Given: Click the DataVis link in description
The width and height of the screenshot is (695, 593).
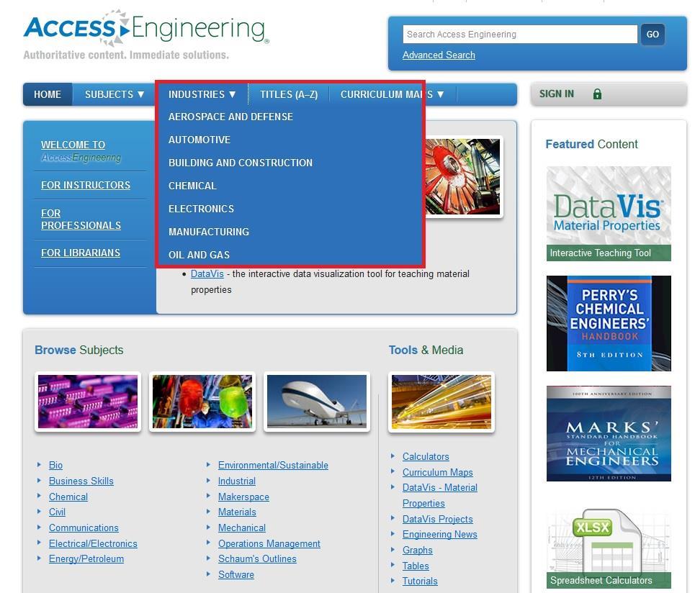Looking at the screenshot, I should 207,273.
